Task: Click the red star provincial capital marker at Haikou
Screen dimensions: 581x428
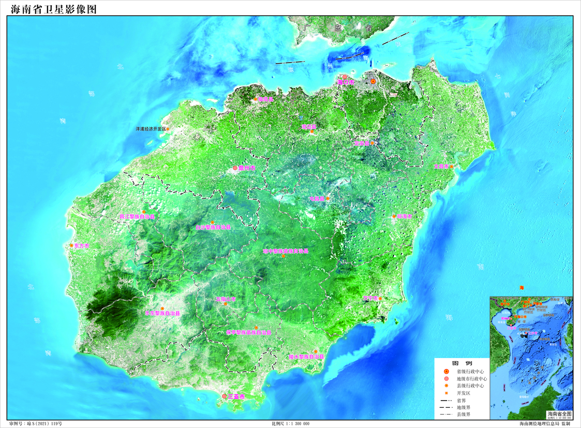Action: pyautogui.click(x=373, y=81)
